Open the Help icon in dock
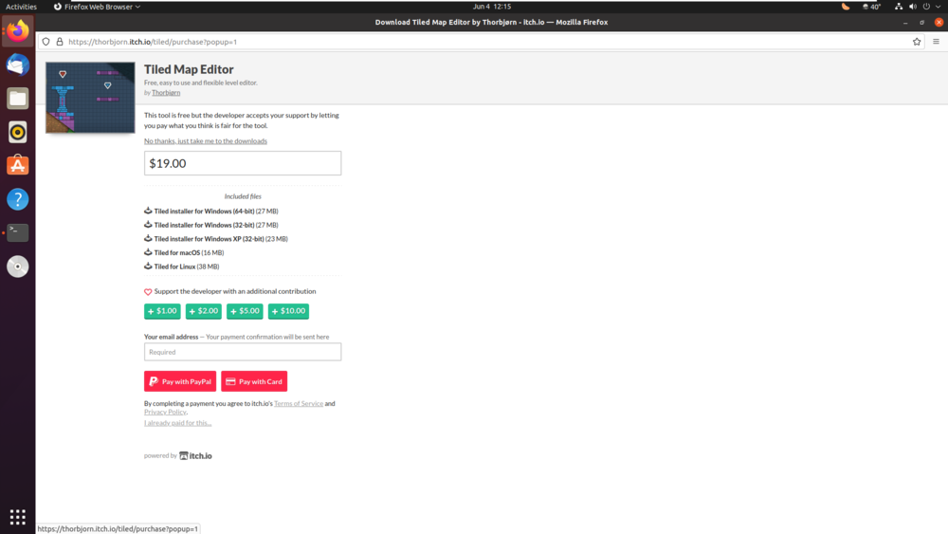This screenshot has height=534, width=948. point(17,199)
